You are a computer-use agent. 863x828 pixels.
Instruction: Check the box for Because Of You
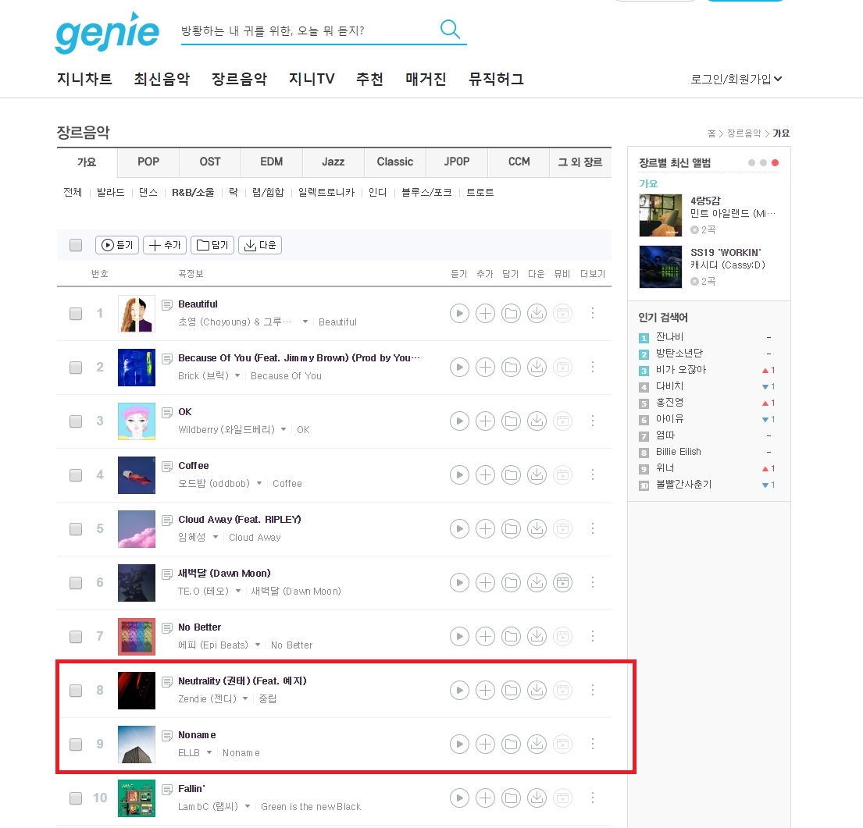click(x=76, y=368)
